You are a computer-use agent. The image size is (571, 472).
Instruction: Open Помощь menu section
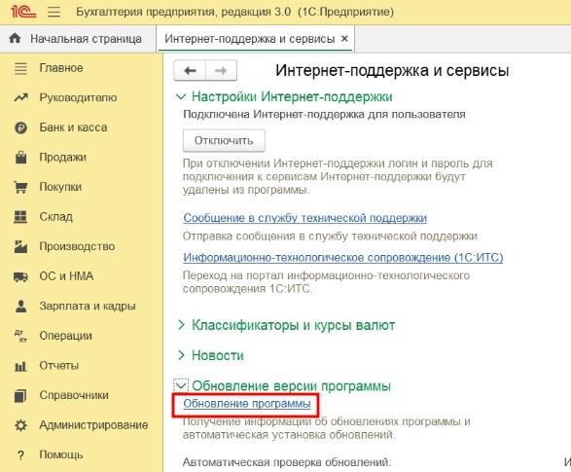61,454
